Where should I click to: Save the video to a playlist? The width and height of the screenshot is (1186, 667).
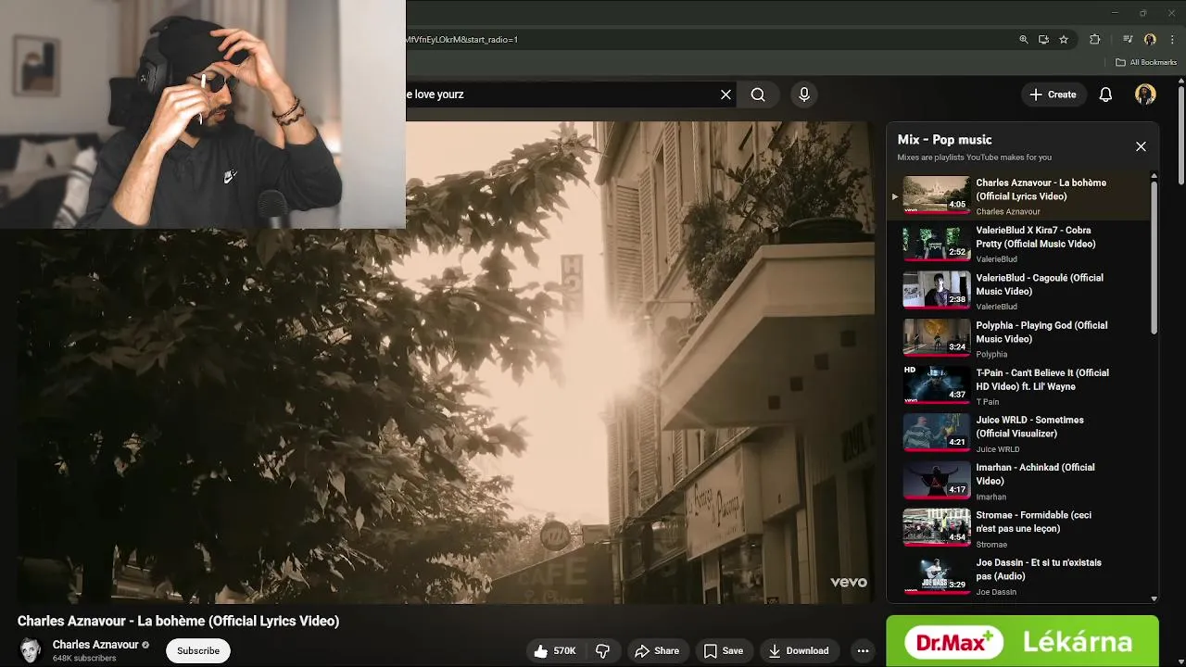(723, 651)
